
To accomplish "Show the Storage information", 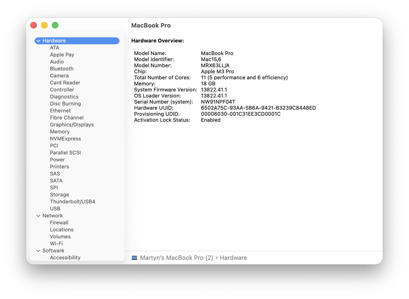I will coord(59,195).
